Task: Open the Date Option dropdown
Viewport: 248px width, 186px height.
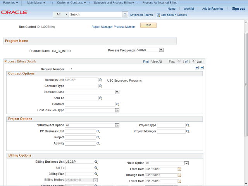Action: click(x=186, y=163)
